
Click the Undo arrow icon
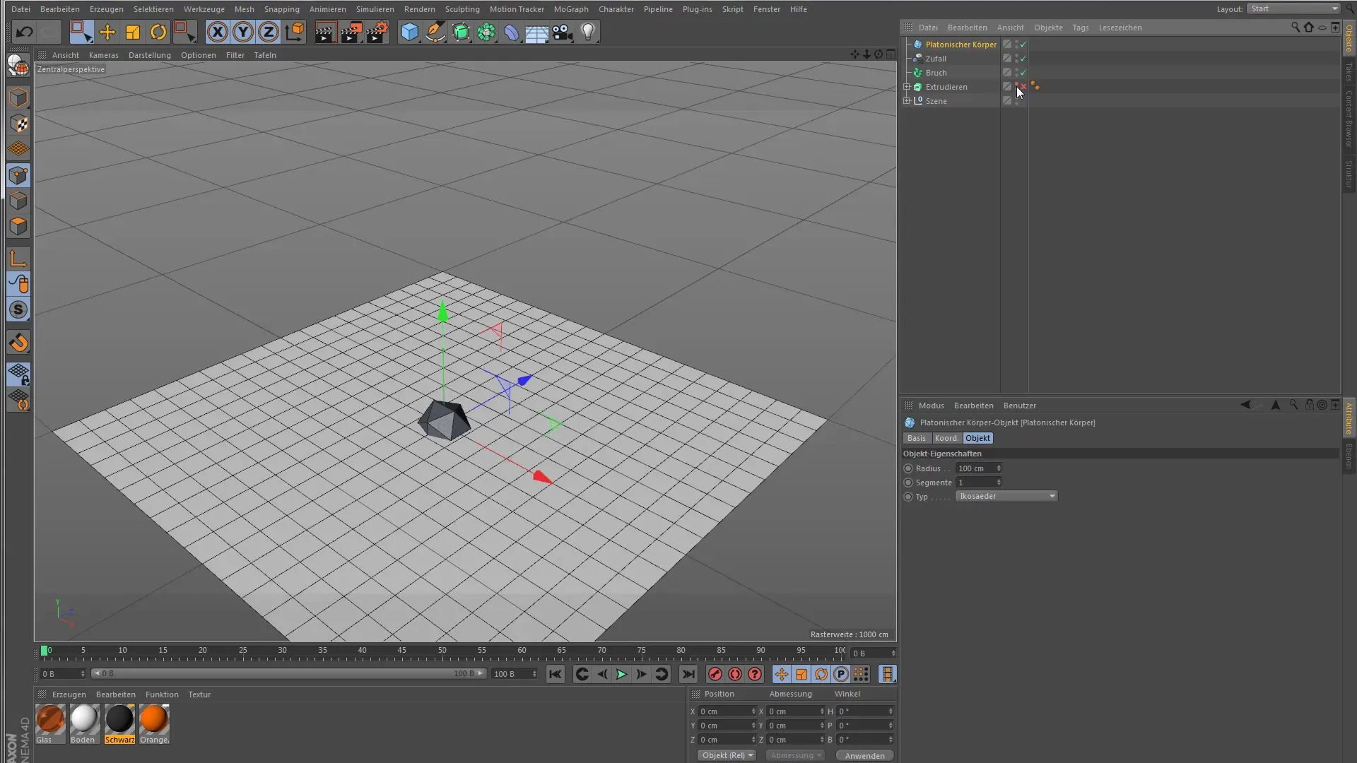coord(24,32)
